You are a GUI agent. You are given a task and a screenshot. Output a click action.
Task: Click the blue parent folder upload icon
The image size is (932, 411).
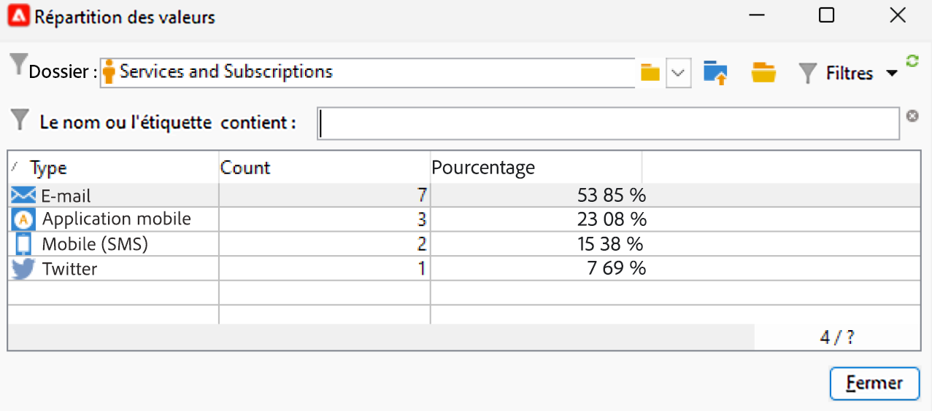tap(715, 73)
